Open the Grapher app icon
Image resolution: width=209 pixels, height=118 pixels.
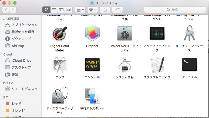(x=92, y=33)
